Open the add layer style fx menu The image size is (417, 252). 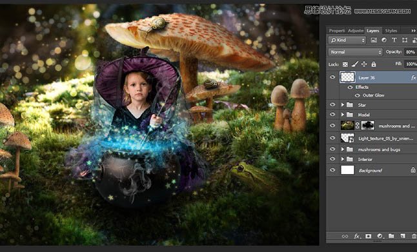click(x=357, y=236)
